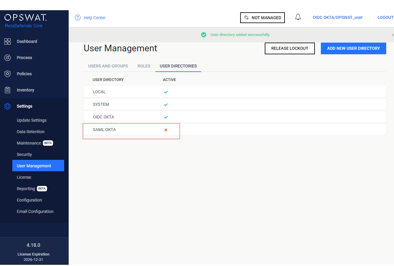Go to Data Retention settings
This screenshot has height=266, width=394.
[x=31, y=132]
